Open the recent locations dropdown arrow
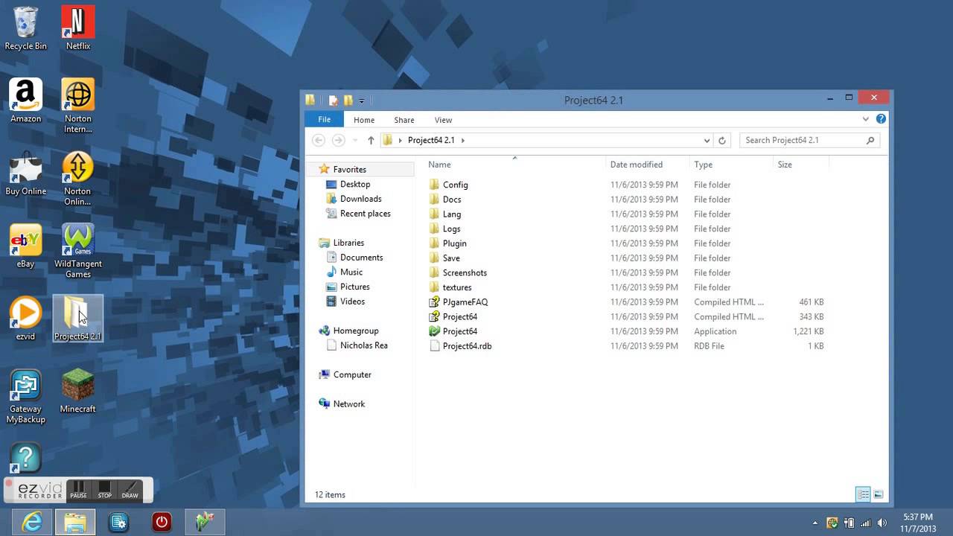The height and width of the screenshot is (536, 953). (x=355, y=140)
